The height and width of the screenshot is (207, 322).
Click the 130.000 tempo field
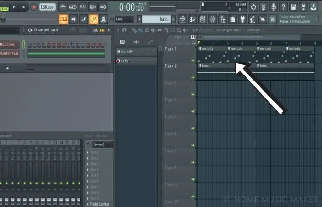47,7
